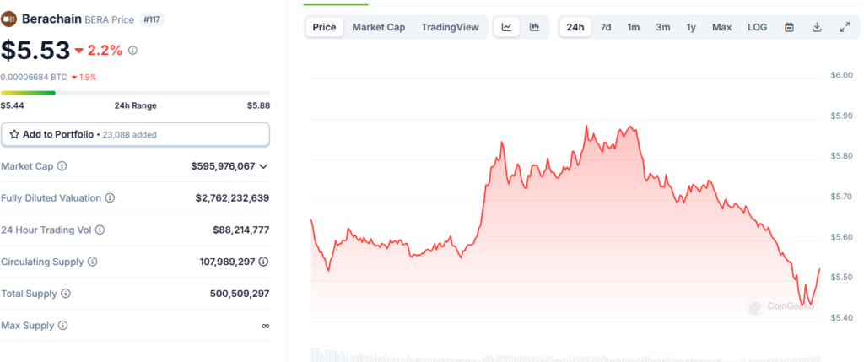Open the TradingView chart tab
This screenshot has width=864, height=362.
[x=451, y=27]
